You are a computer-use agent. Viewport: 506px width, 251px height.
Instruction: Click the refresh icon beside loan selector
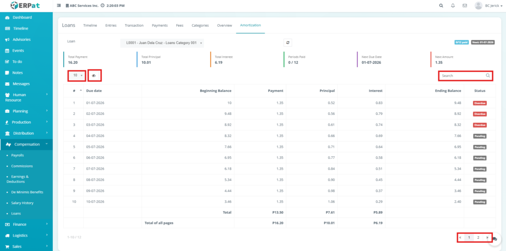point(288,43)
